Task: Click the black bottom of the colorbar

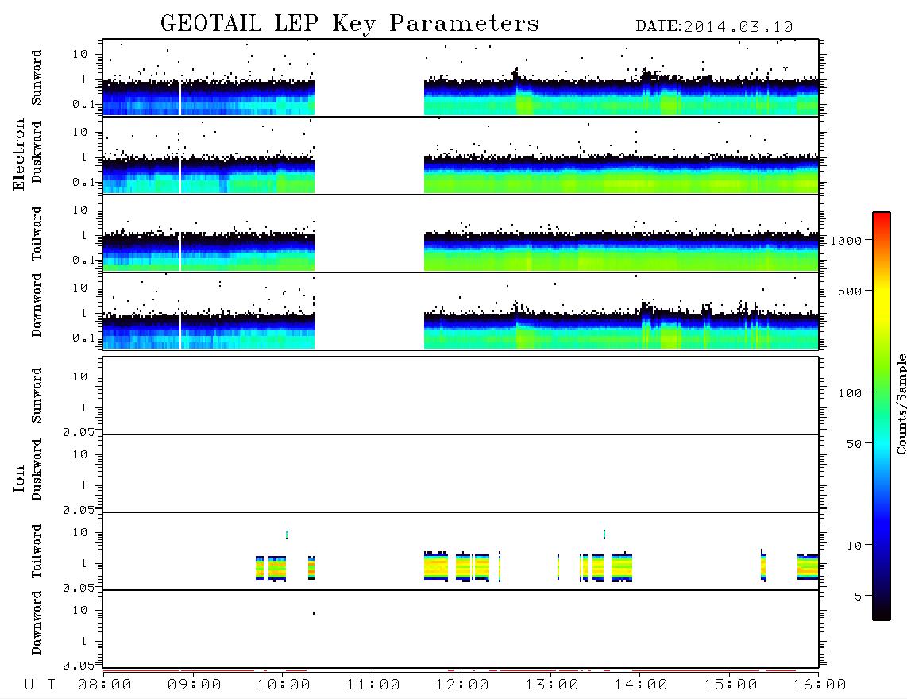Action: pyautogui.click(x=882, y=612)
